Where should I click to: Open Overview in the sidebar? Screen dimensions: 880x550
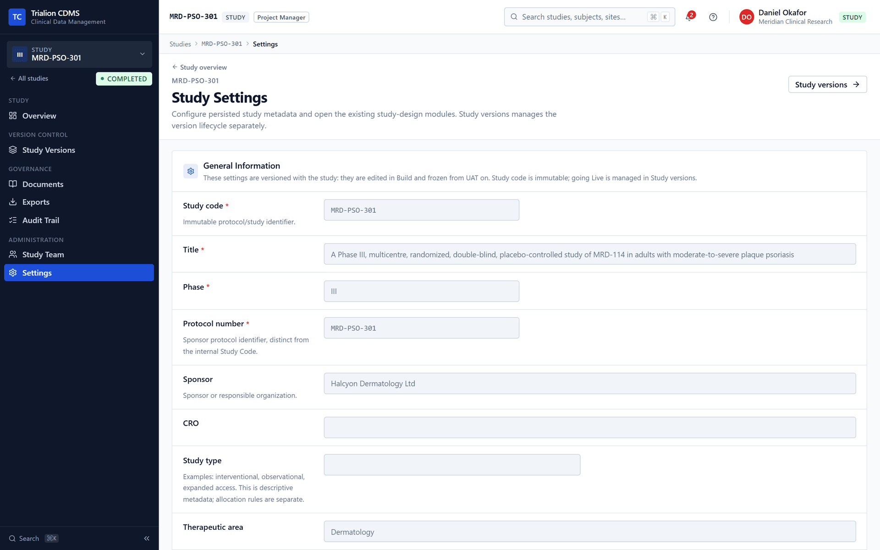coord(79,116)
